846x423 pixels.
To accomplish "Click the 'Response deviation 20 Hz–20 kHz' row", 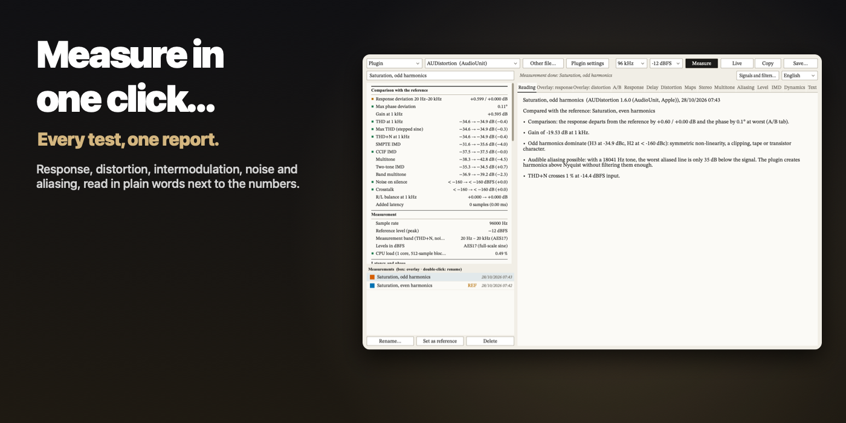I will tap(439, 99).
